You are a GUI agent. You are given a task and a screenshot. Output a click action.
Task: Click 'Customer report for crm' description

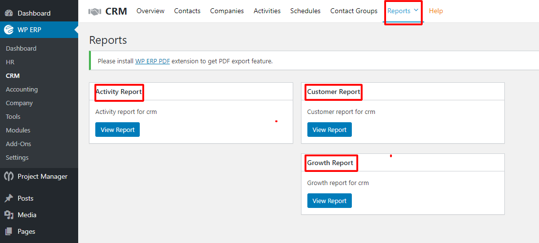pyautogui.click(x=341, y=112)
